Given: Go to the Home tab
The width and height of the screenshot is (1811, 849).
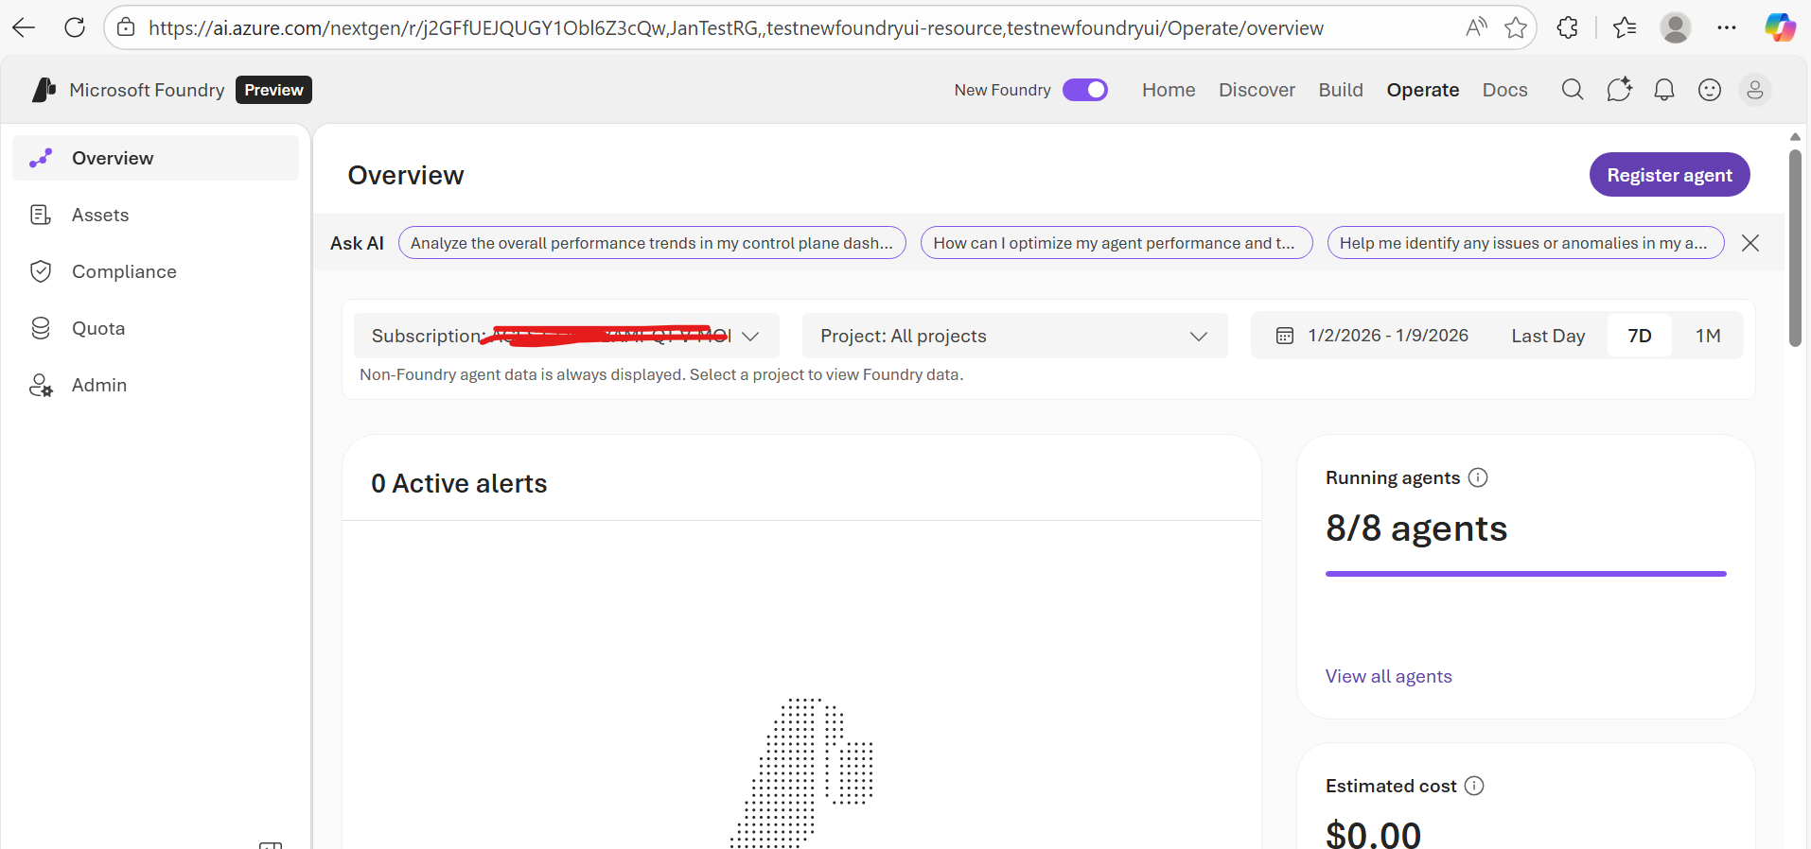Looking at the screenshot, I should click(1169, 90).
